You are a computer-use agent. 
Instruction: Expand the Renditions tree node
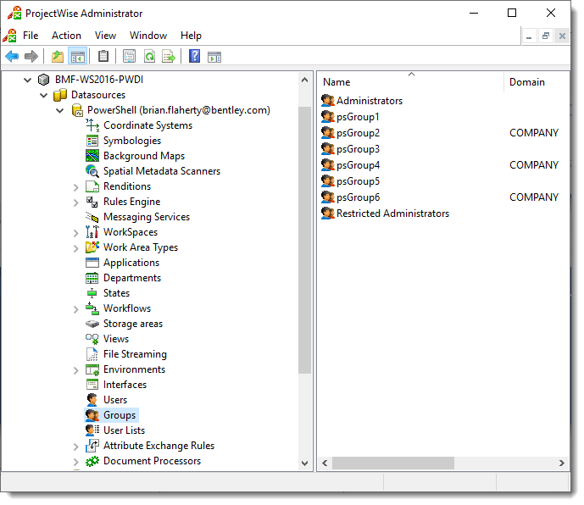(x=76, y=187)
